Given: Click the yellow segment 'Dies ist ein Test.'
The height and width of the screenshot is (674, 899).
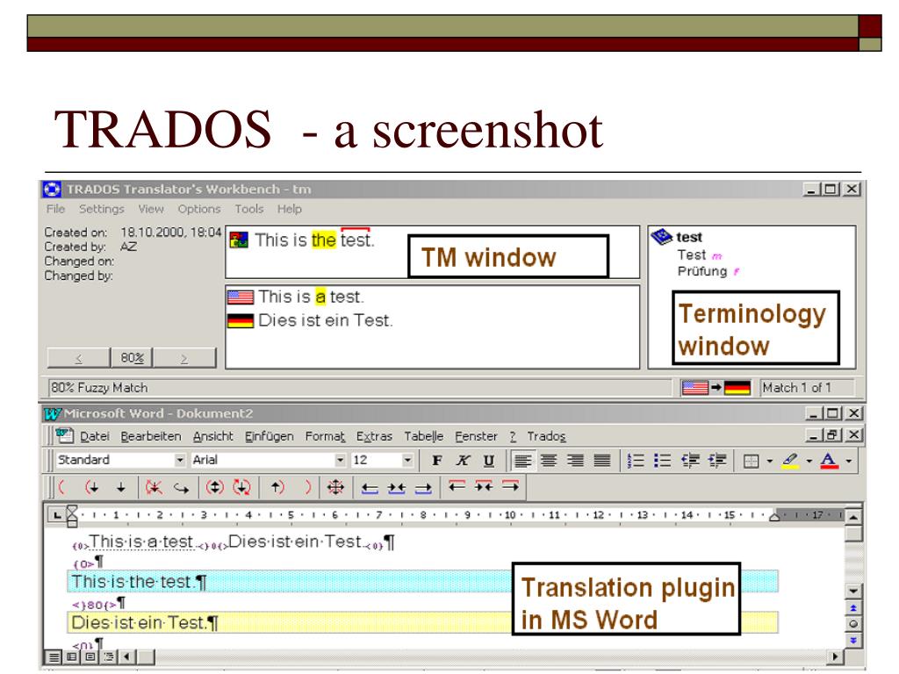Looking at the screenshot, I should 422,622.
